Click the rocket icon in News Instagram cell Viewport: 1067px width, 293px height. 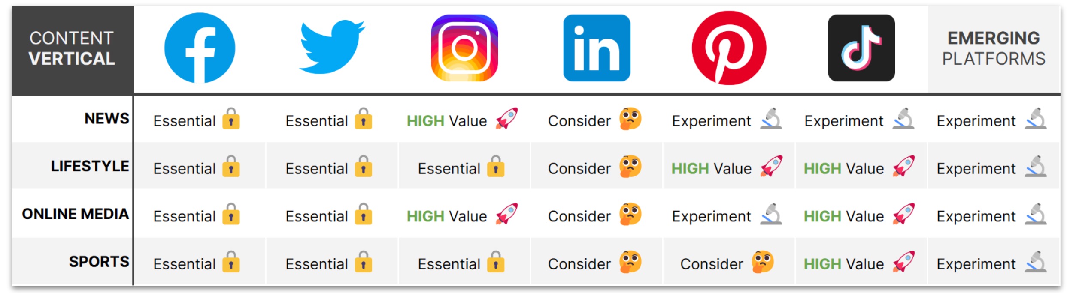[x=506, y=119]
